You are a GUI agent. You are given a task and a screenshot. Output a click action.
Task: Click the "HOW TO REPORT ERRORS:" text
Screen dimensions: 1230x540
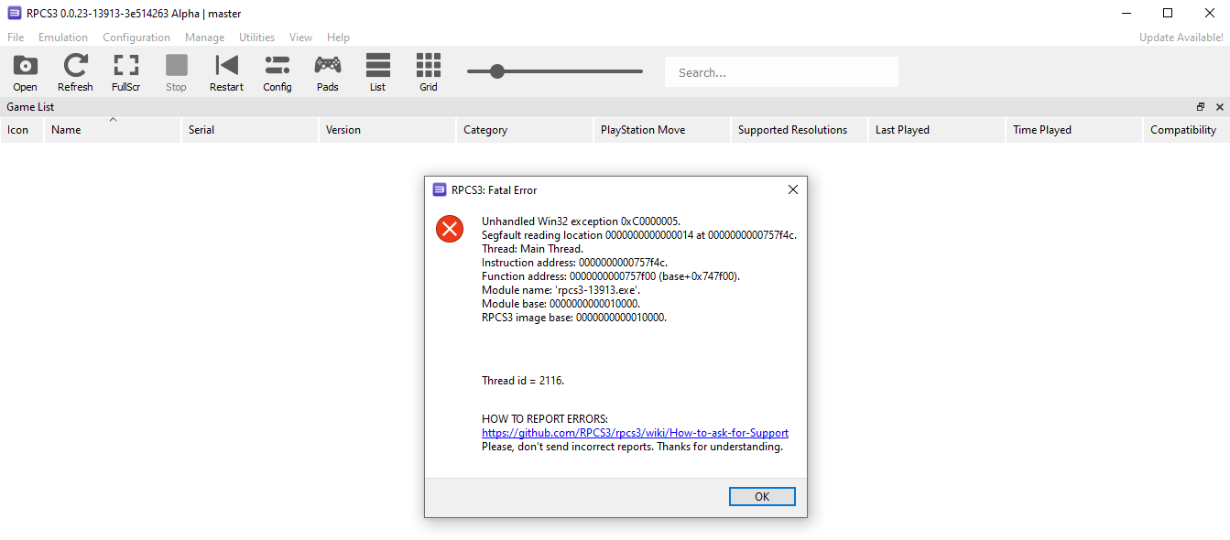[545, 419]
